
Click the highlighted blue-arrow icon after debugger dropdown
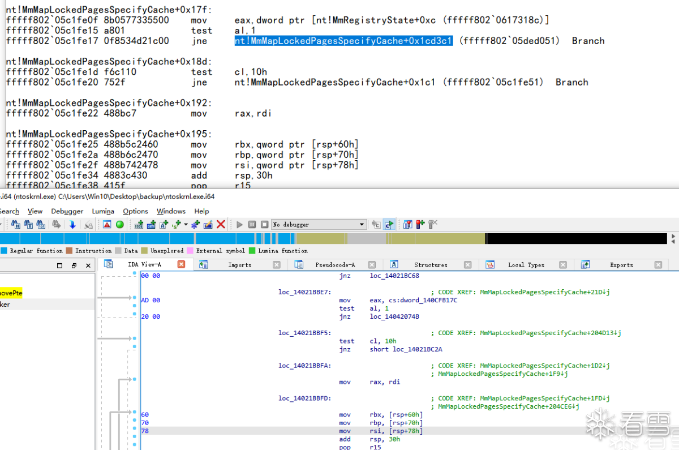[x=389, y=224]
